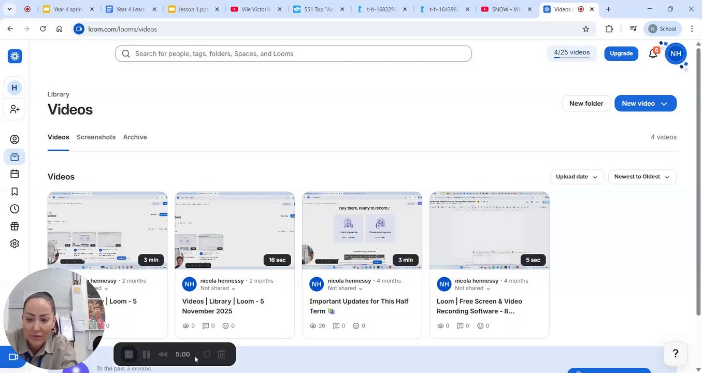702x373 pixels.
Task: Open the H workspace avatar in sidebar
Action: click(15, 88)
